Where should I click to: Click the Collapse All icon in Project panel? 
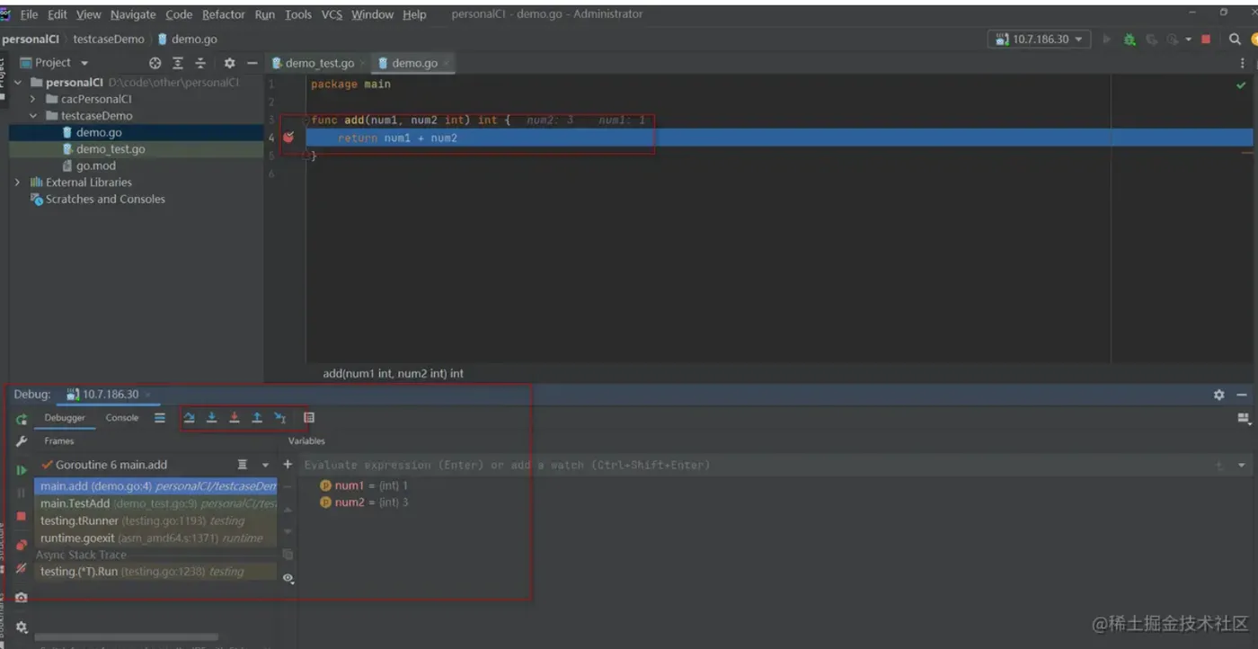(x=200, y=63)
